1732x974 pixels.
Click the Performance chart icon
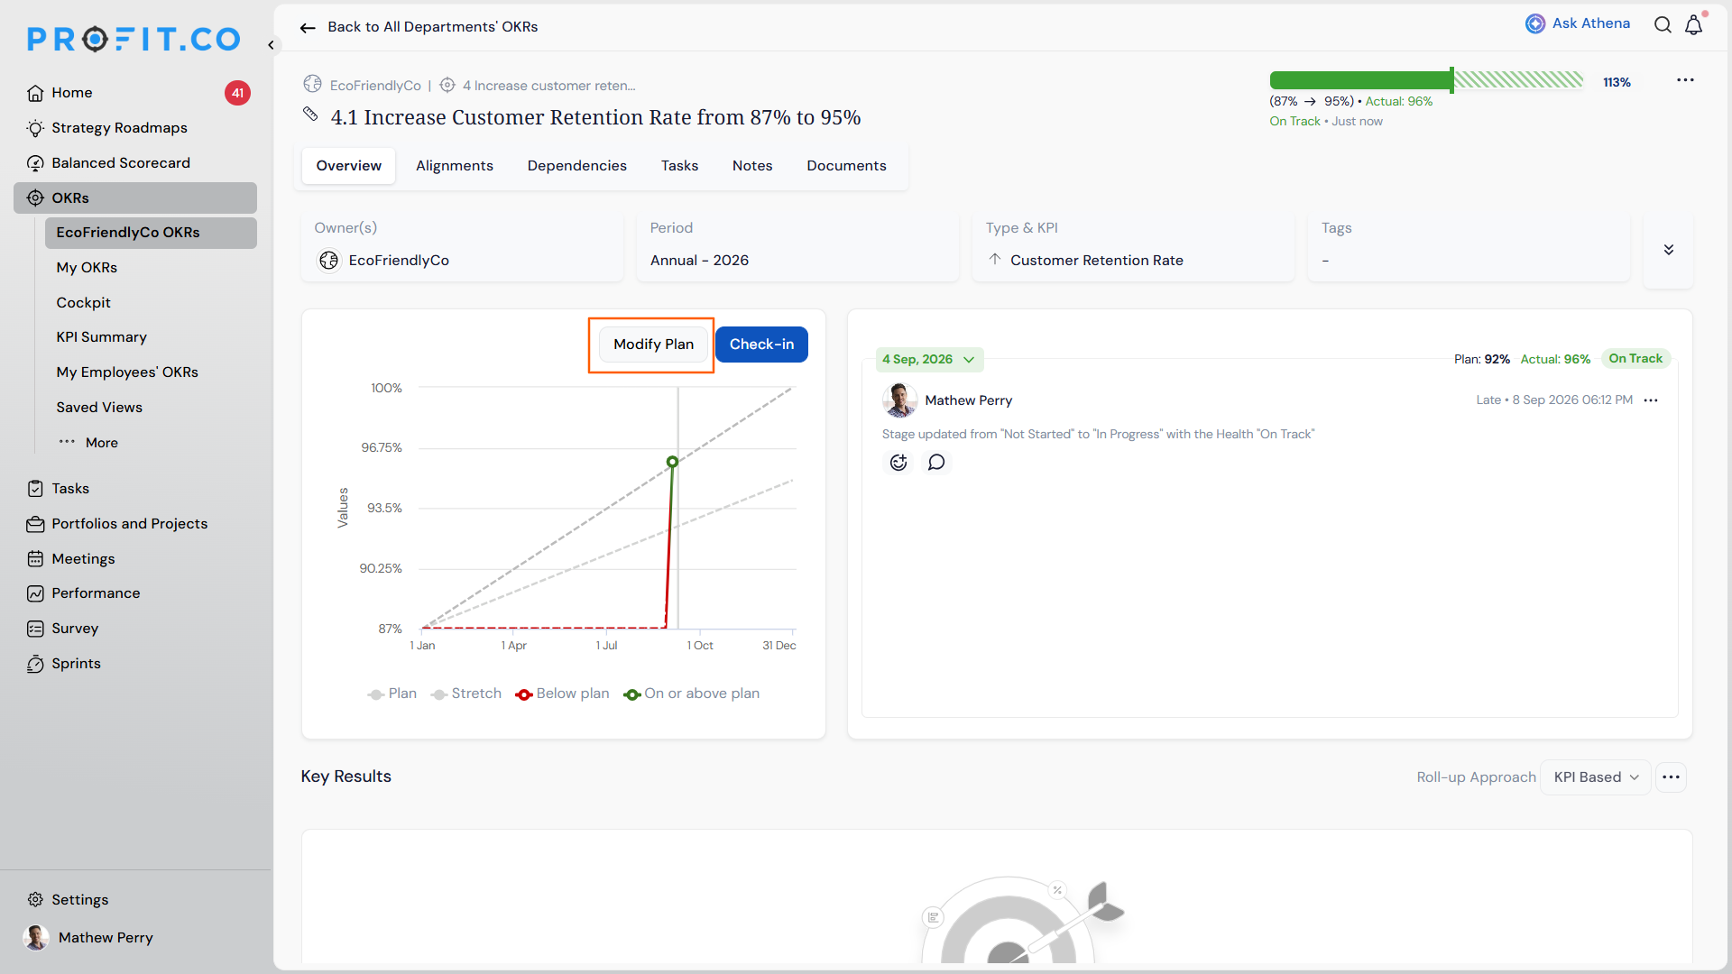pyautogui.click(x=35, y=593)
